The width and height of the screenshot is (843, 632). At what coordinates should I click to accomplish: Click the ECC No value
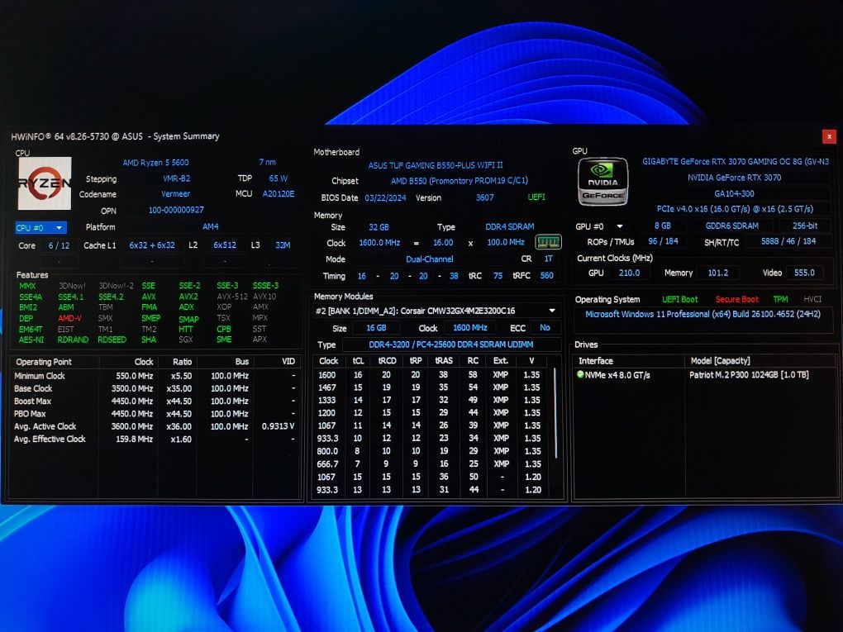pos(545,328)
